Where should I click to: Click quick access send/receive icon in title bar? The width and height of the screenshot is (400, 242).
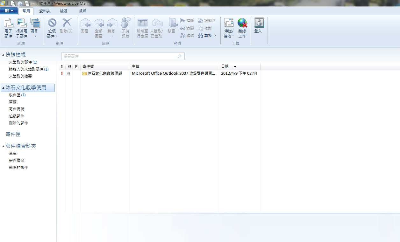pyautogui.click(x=27, y=3)
